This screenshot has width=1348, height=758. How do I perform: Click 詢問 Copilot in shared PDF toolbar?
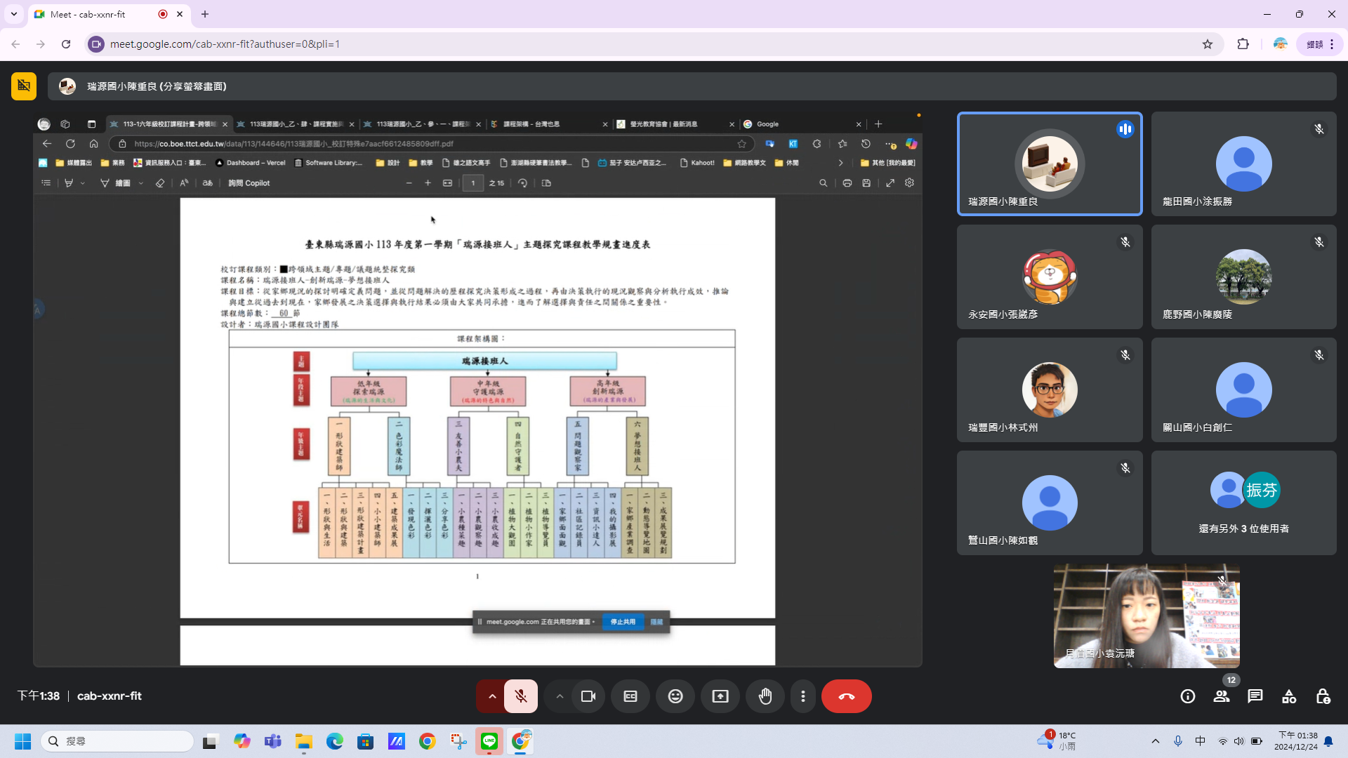(x=249, y=183)
